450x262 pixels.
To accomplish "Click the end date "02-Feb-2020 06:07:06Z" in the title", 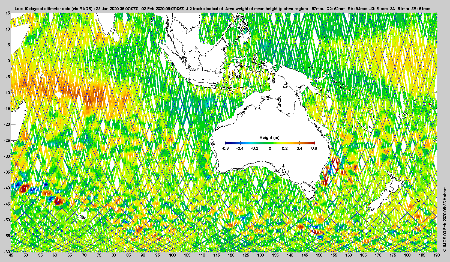I will coord(163,9).
